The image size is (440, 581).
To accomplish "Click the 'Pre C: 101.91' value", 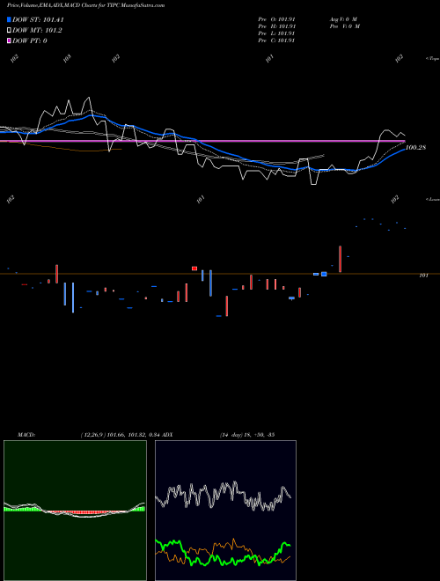I will coord(276,40).
